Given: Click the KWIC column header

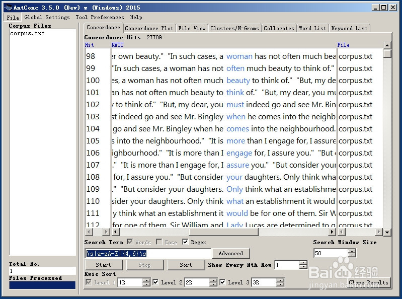Looking at the screenshot, I should [x=117, y=45].
